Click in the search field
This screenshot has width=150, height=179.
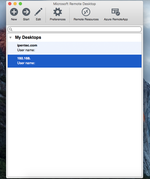pyautogui.click(x=75, y=29)
